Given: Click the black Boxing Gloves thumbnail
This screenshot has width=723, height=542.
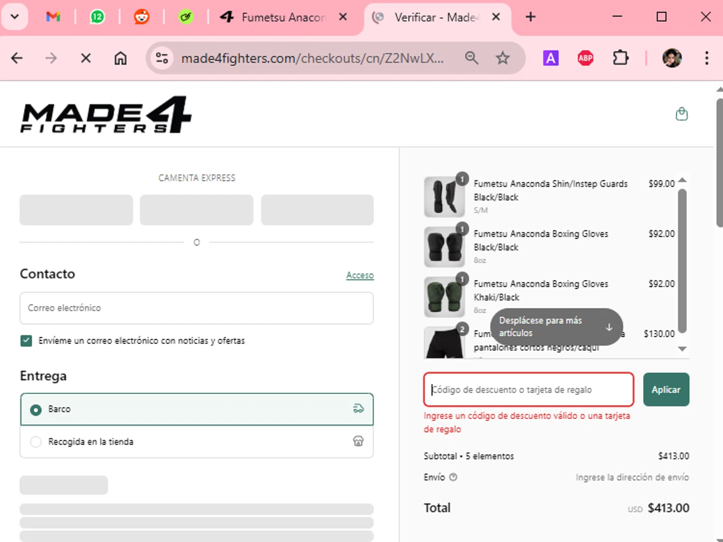Looking at the screenshot, I should point(444,247).
